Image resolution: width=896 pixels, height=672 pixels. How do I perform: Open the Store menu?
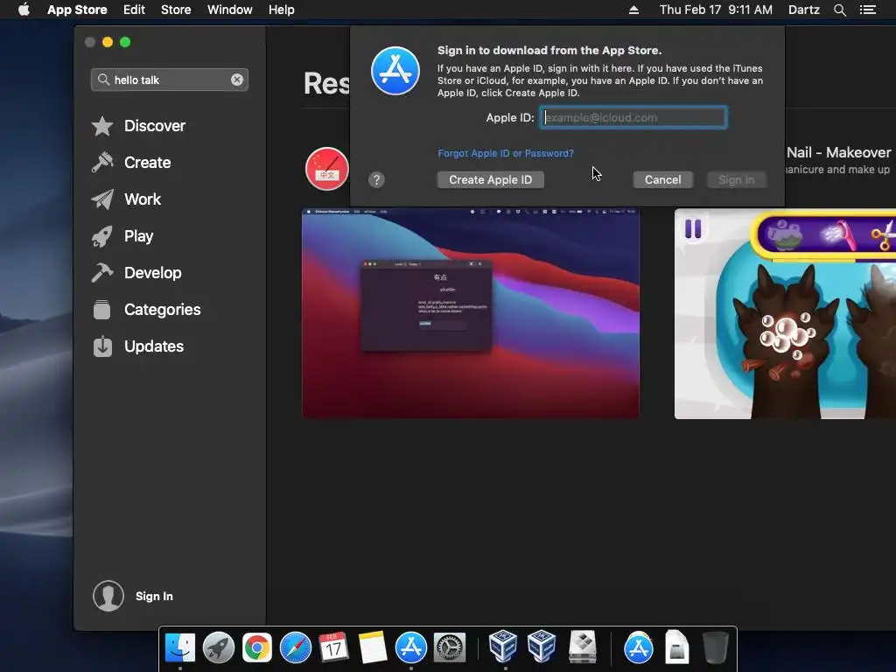[x=176, y=10]
